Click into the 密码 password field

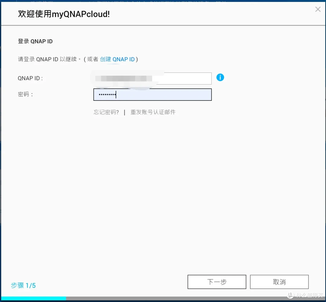152,94
